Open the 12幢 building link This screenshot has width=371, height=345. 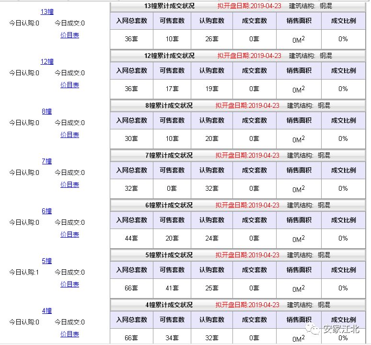click(47, 61)
